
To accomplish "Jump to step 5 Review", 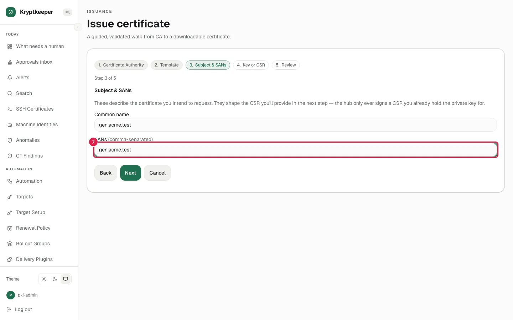I will pos(286,65).
